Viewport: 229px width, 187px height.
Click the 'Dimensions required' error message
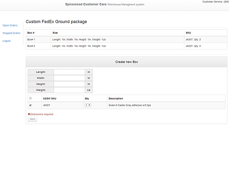[x=42, y=114]
